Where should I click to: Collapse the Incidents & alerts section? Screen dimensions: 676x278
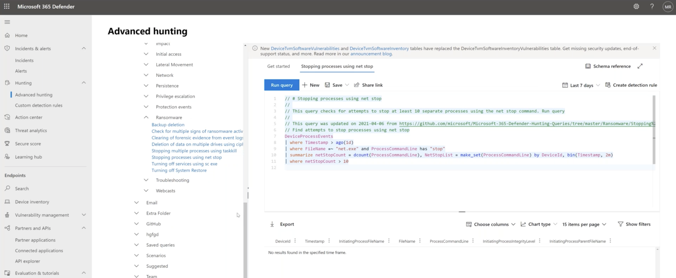(84, 48)
